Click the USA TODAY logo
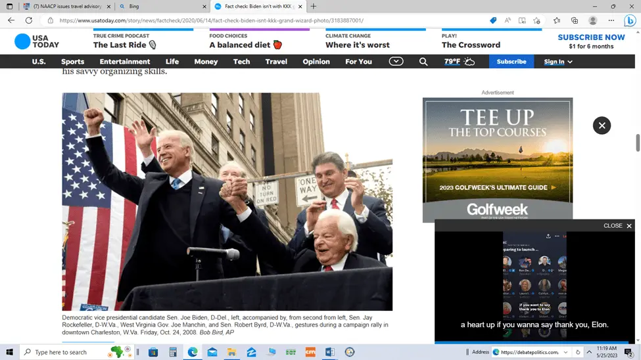641x360 pixels. (x=37, y=41)
